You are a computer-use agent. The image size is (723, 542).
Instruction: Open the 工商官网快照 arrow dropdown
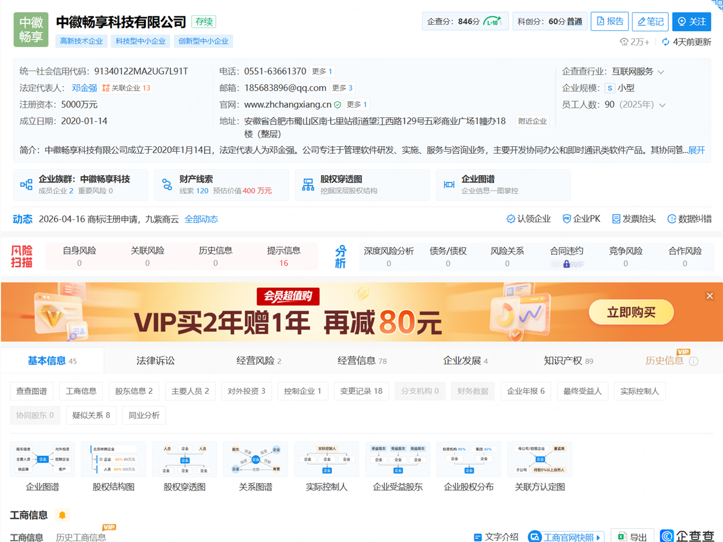599,537
